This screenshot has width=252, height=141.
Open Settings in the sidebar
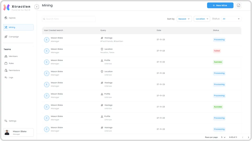tap(13, 121)
